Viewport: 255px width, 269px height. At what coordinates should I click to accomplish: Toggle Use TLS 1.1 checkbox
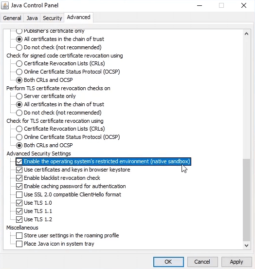click(x=19, y=211)
